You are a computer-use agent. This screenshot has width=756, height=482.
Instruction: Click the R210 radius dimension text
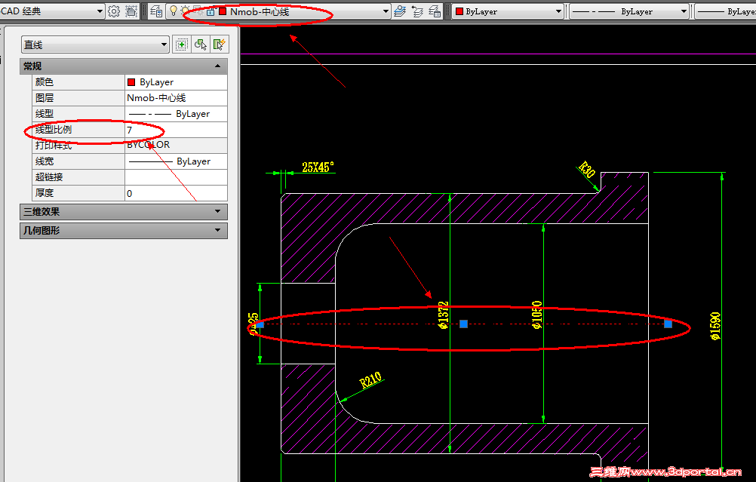point(370,380)
